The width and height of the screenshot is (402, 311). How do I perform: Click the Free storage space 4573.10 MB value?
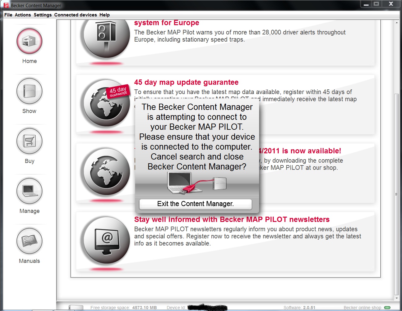[x=144, y=308]
